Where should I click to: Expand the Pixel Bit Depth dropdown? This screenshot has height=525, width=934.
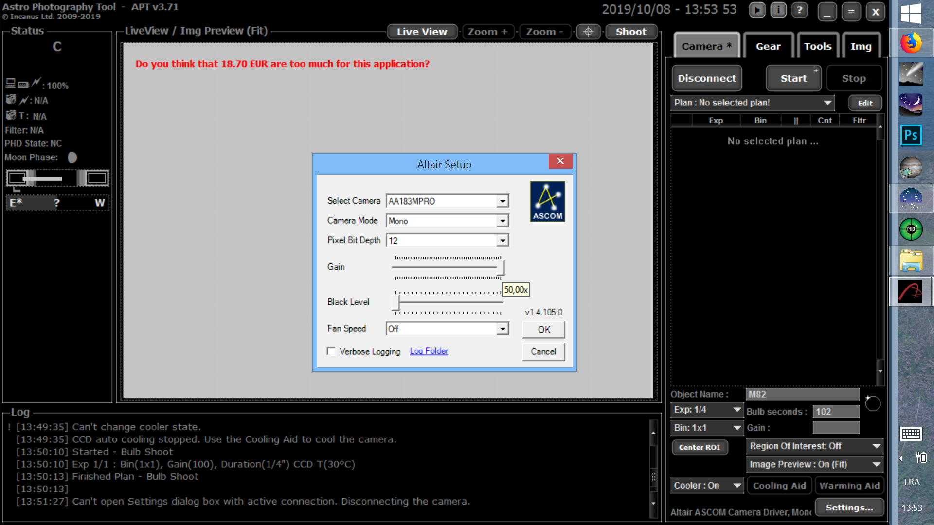pos(503,241)
